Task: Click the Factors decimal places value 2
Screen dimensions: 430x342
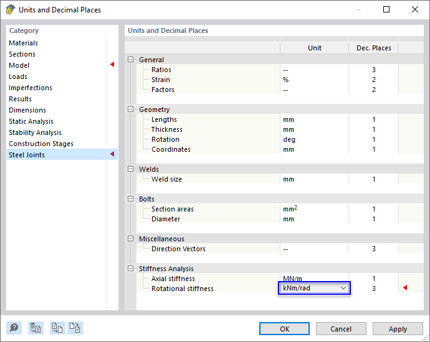Action: click(x=373, y=90)
